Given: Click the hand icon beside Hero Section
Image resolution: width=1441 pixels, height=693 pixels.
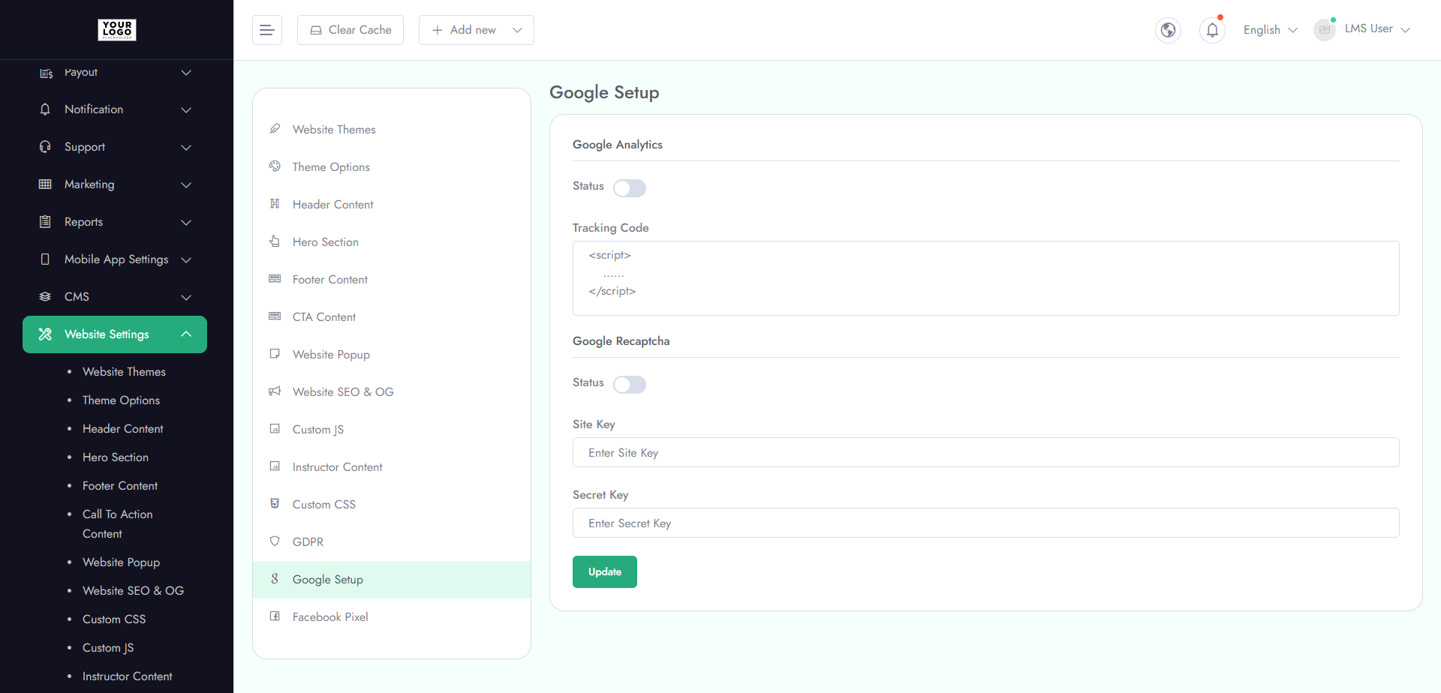Looking at the screenshot, I should coord(275,241).
